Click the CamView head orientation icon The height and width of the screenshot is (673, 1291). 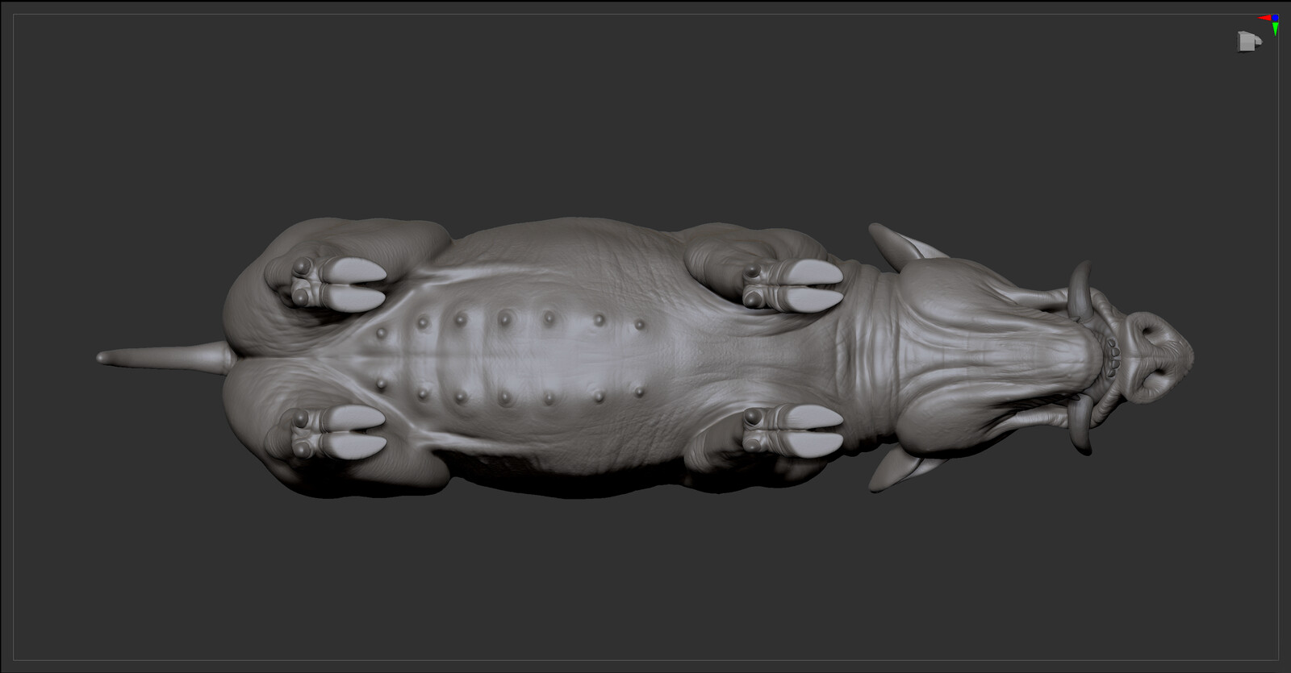click(x=1250, y=41)
